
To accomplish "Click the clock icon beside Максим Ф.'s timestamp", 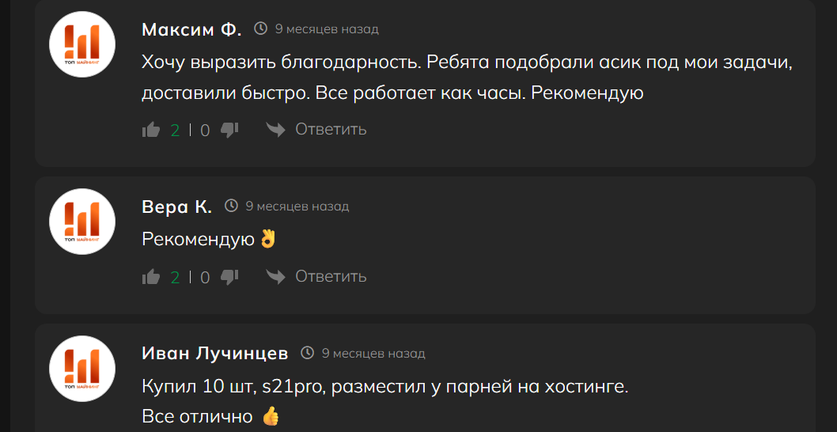I will (x=260, y=29).
